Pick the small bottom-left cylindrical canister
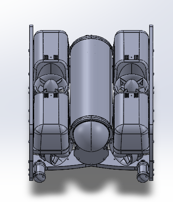The height and width of the screenshot is (202, 173). (x=40, y=171)
